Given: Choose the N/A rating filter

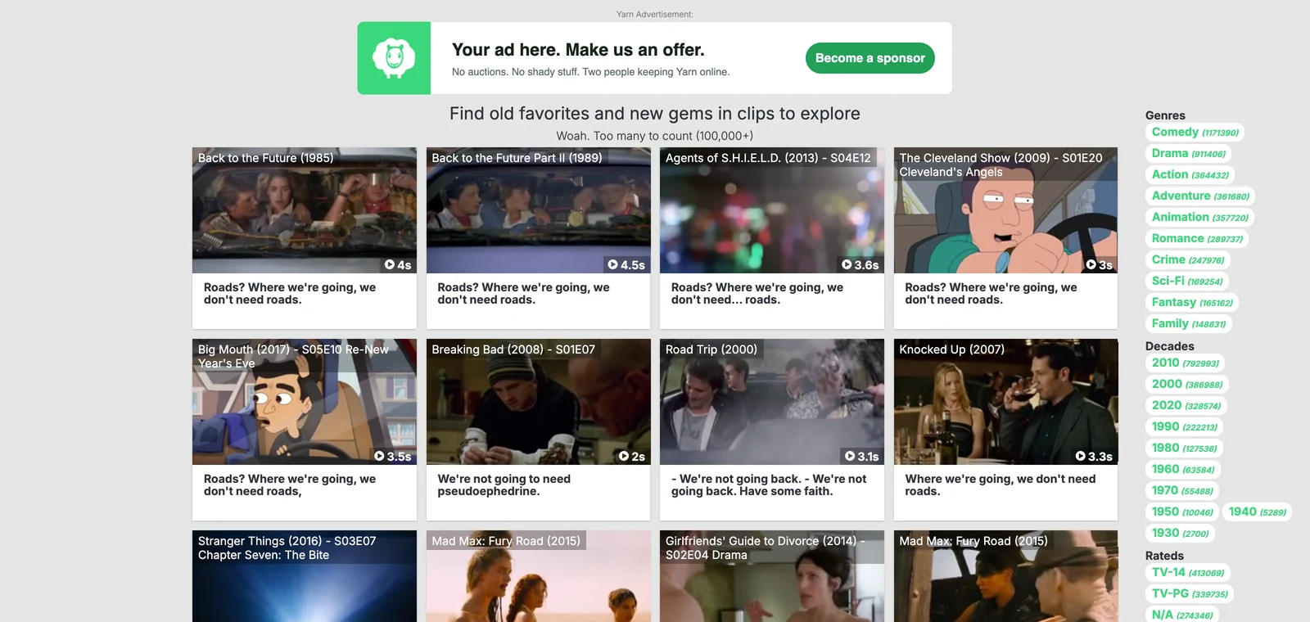Looking at the screenshot, I should (x=1182, y=615).
